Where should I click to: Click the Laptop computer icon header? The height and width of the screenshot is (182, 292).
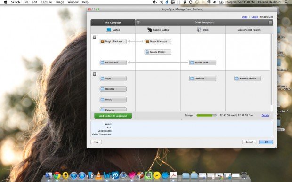(109, 30)
